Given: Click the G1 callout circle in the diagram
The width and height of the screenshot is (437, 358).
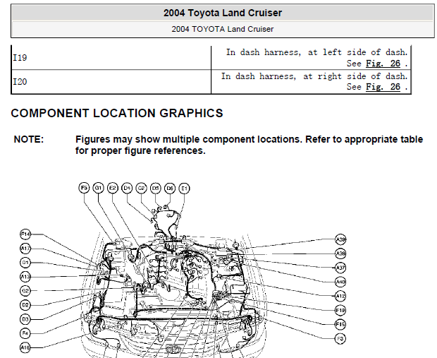Looking at the screenshot, I should [98, 188].
